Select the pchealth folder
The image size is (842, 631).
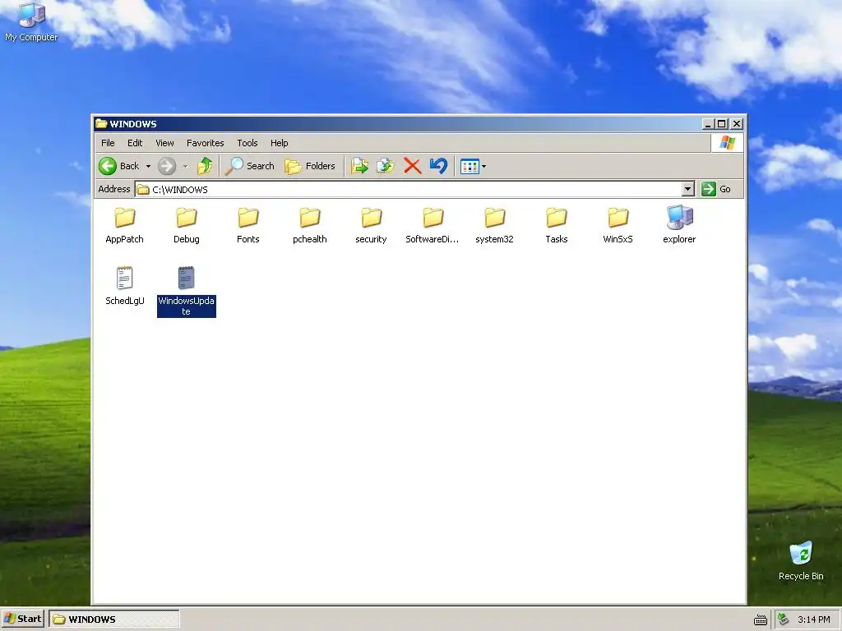(310, 226)
